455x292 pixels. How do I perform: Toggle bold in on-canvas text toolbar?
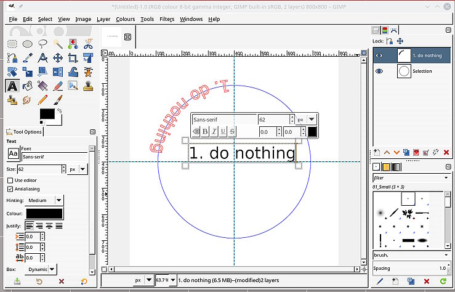pyautogui.click(x=205, y=132)
